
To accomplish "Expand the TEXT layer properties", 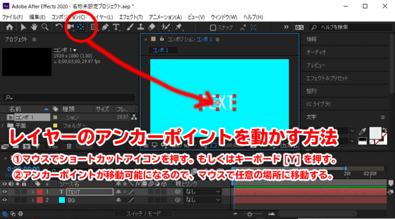I will pos(33,192).
